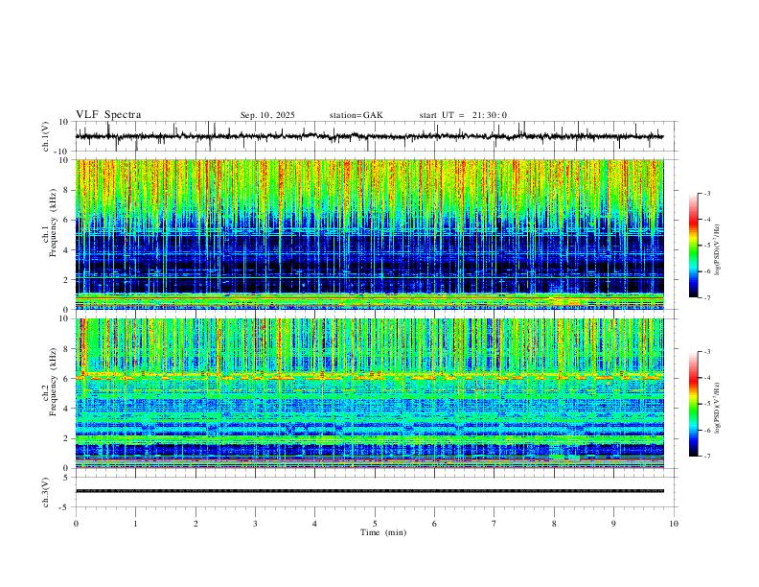Click the time axis tick label "7"
Image resolution: width=759 pixels, height=587 pixels.
pyautogui.click(x=494, y=524)
